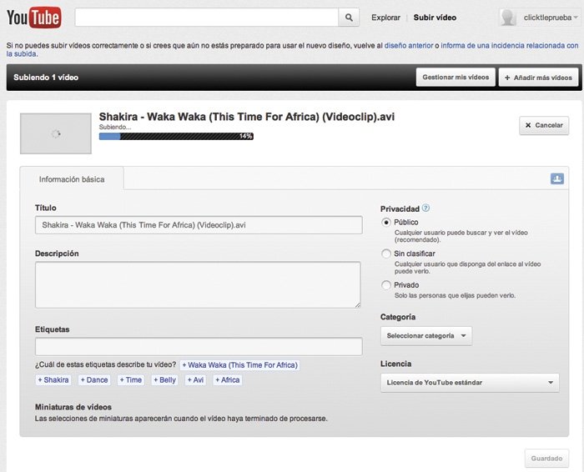Add the Time suggested tag
Viewport: 584px width, 472px height.
point(131,380)
